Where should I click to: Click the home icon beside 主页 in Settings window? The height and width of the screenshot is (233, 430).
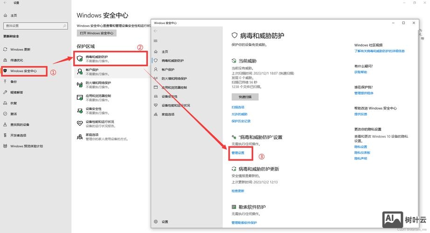(5, 15)
